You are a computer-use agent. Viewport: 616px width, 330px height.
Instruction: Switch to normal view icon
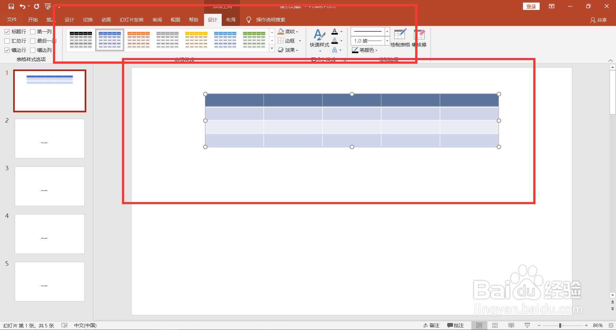click(479, 325)
